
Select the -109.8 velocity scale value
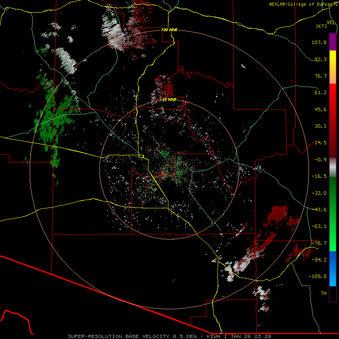click(x=318, y=276)
